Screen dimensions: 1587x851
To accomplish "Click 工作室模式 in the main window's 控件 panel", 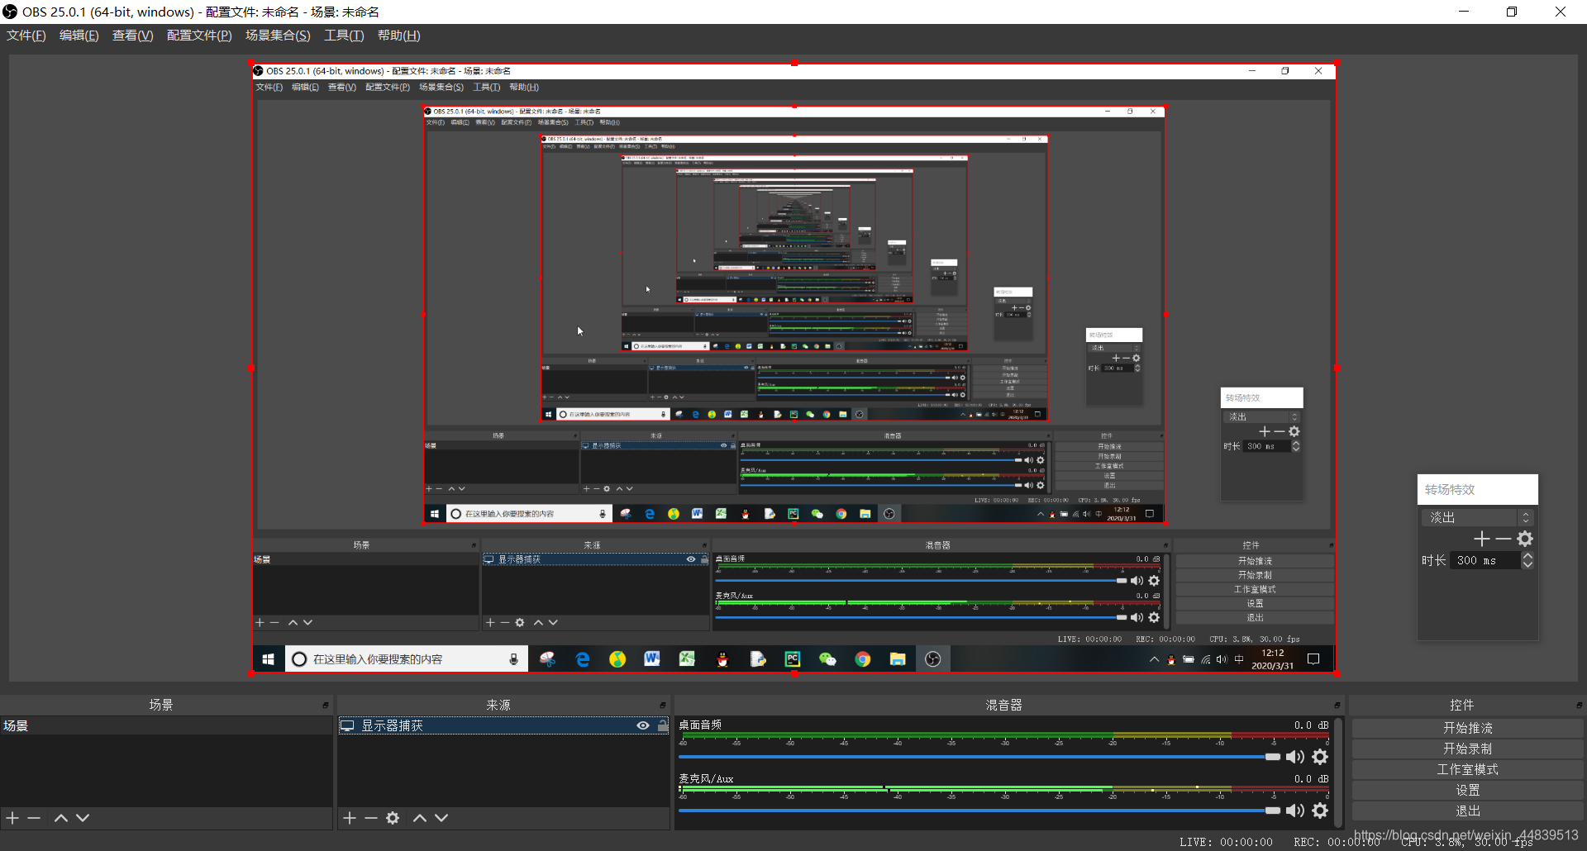I will pyautogui.click(x=1467, y=769).
